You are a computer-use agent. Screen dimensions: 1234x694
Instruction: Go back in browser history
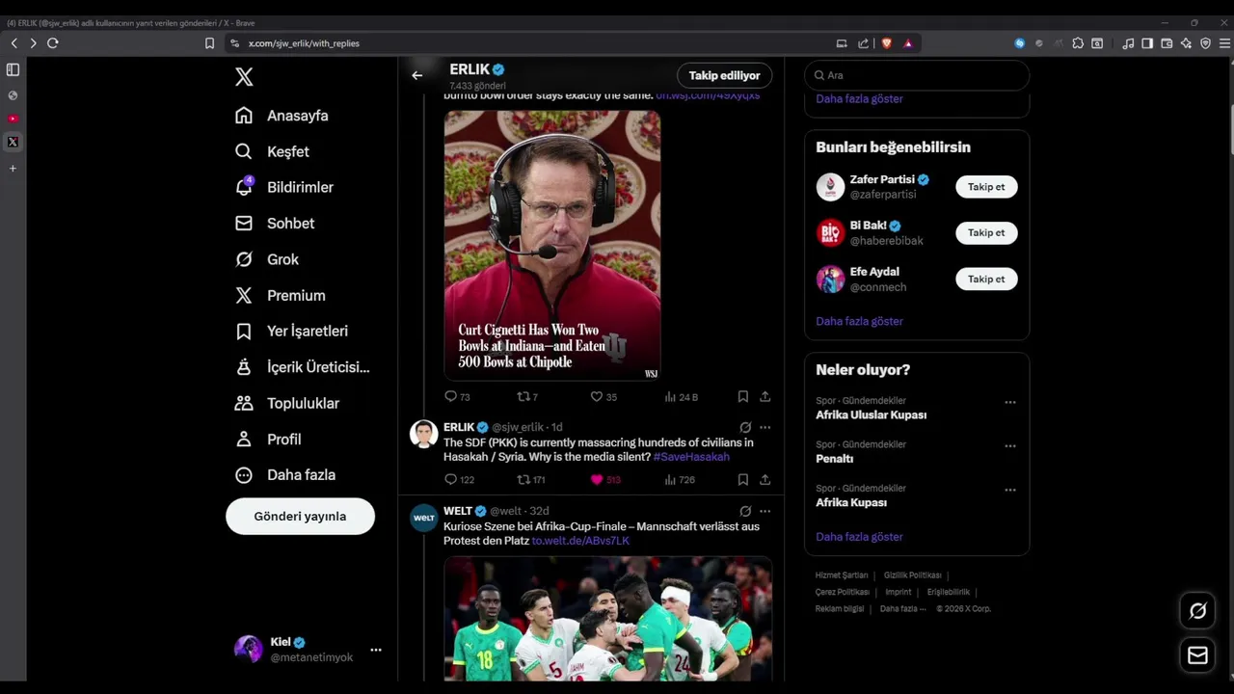pyautogui.click(x=13, y=43)
